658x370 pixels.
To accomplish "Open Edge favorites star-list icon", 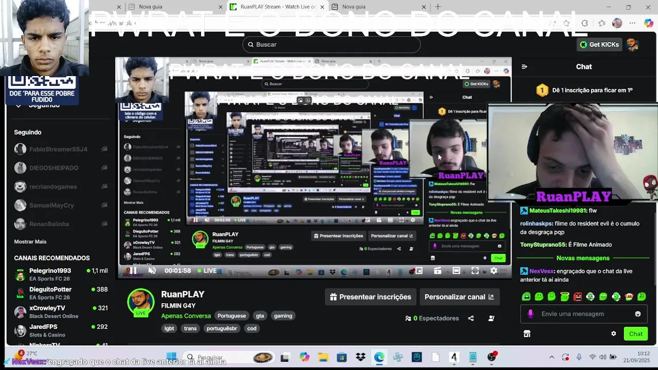I will (601, 23).
